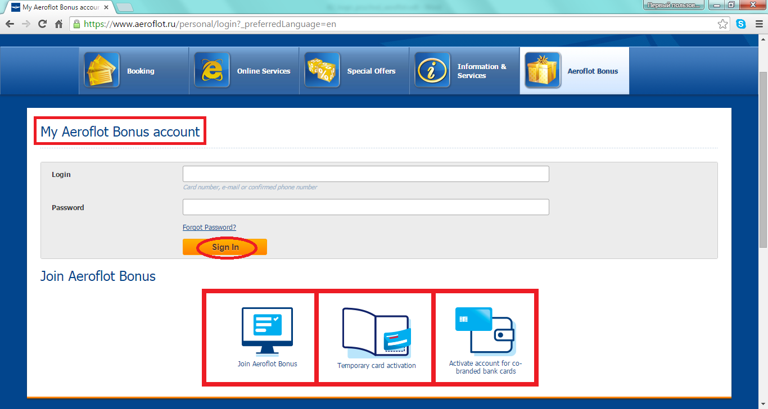The width and height of the screenshot is (768, 409).
Task: Click the Online Services globe icon
Action: pos(212,70)
